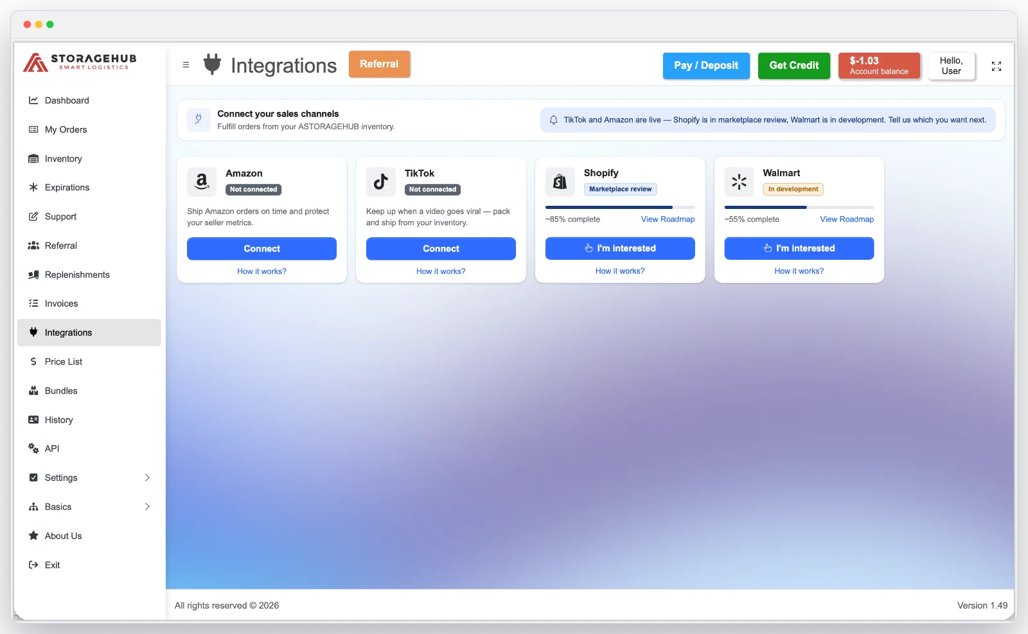Click the Invoices checklist icon
Image resolution: width=1028 pixels, height=634 pixels.
(33, 303)
